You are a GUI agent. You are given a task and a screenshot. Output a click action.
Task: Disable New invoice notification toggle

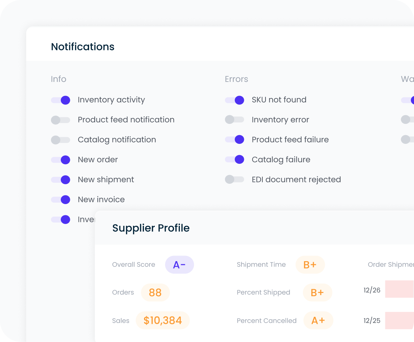pyautogui.click(x=61, y=200)
